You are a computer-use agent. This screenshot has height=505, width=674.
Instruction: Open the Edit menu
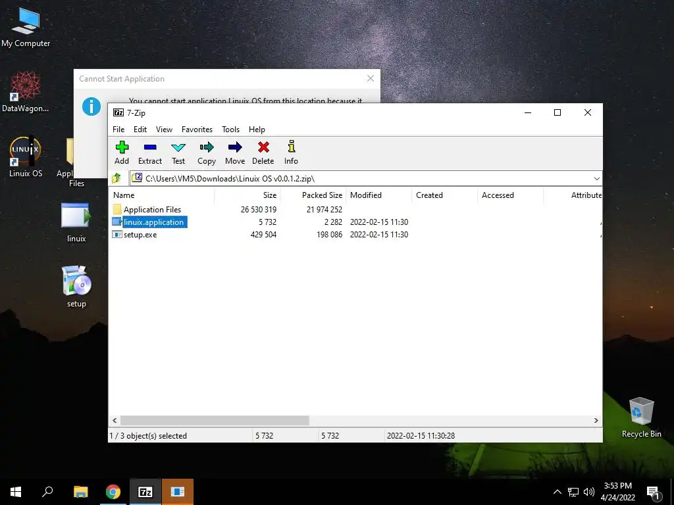(x=140, y=130)
